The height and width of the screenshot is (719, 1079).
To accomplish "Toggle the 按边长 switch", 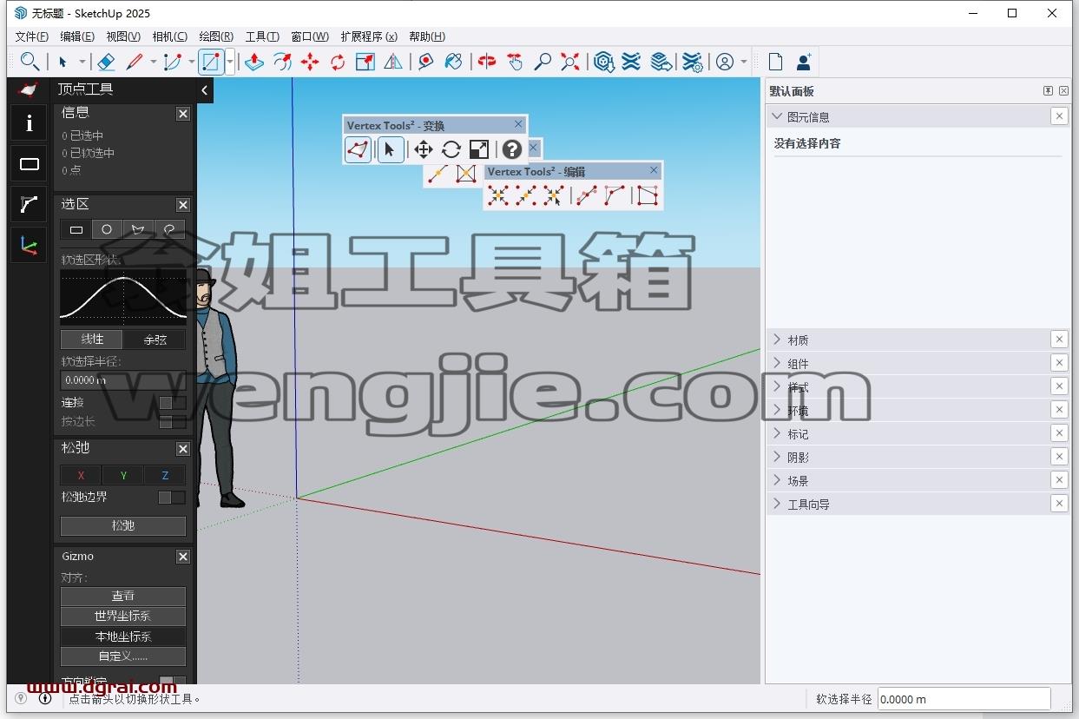I will (172, 422).
